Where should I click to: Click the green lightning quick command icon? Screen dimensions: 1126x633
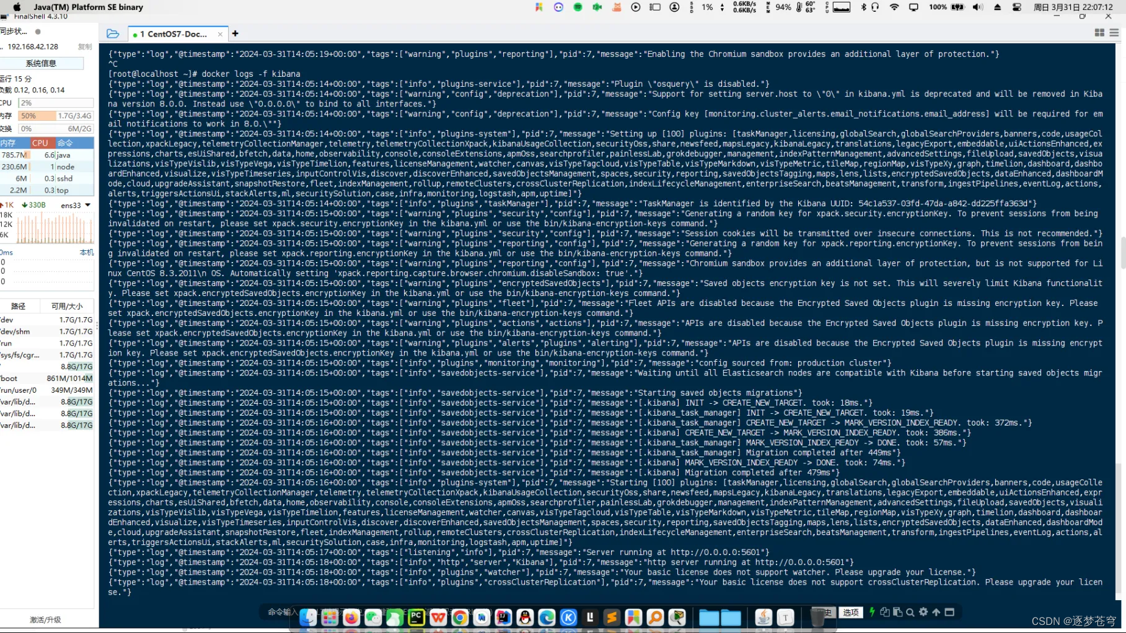[872, 612]
